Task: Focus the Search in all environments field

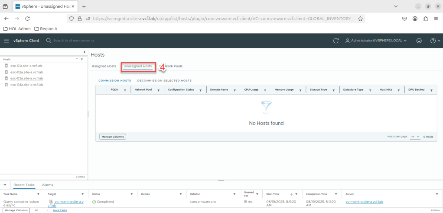Action: point(74,41)
